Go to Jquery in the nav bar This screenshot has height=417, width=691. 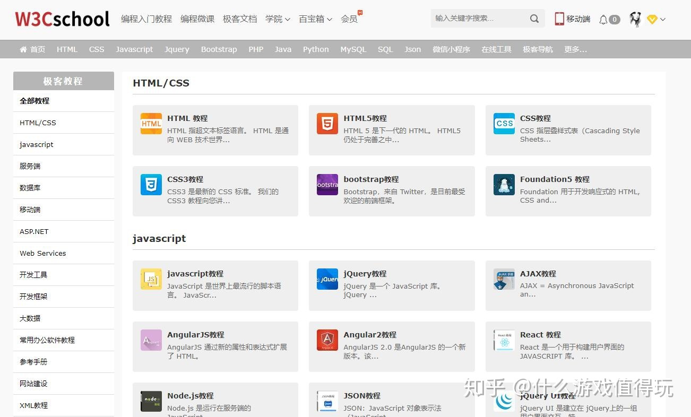[177, 49]
